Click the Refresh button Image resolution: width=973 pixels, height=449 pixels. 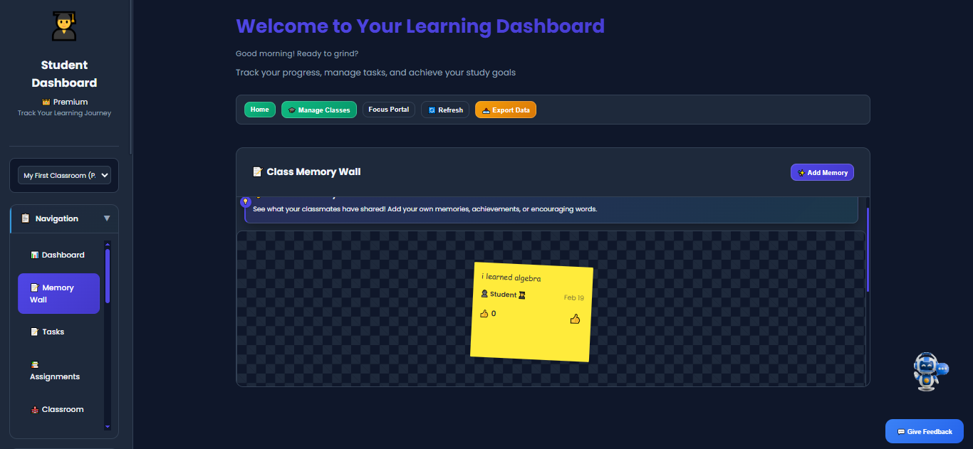pos(445,110)
